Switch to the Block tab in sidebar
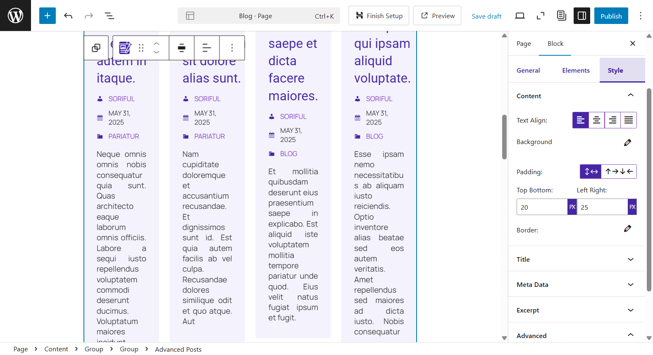This screenshot has height=355, width=653. coord(555,43)
